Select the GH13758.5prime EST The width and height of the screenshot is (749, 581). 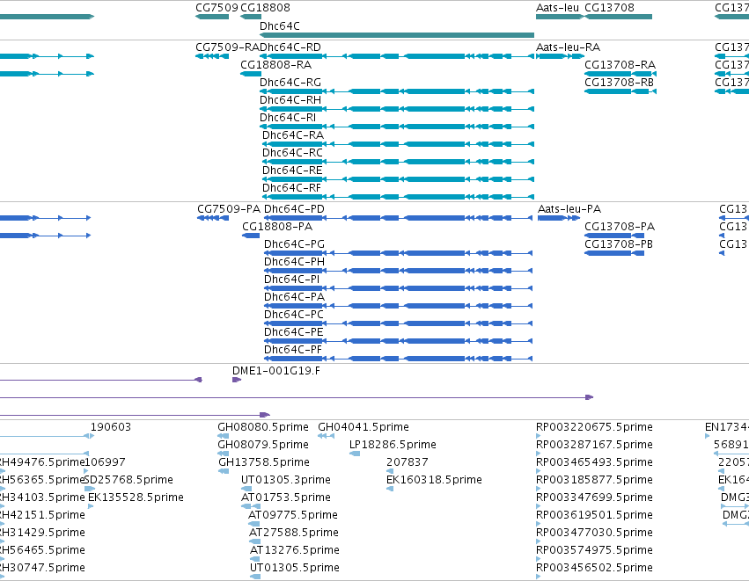264,462
